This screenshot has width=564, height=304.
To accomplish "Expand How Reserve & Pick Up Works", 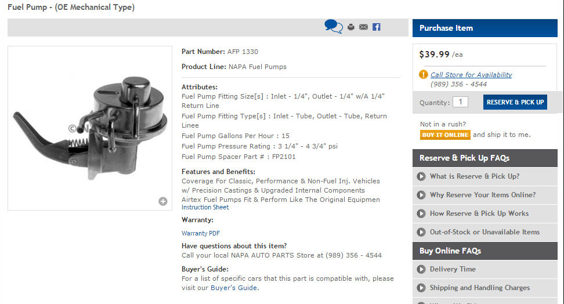I will pos(485,213).
